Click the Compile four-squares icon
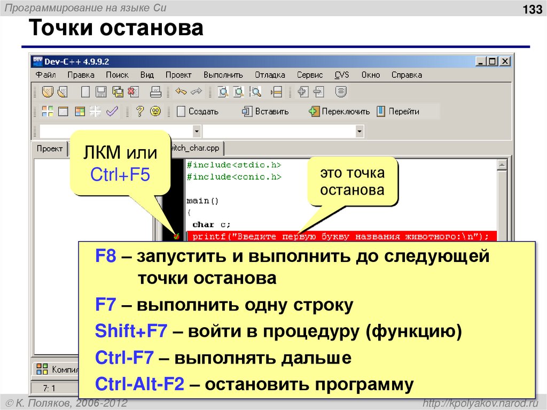Image resolution: width=547 pixels, height=410 pixels. point(48,111)
